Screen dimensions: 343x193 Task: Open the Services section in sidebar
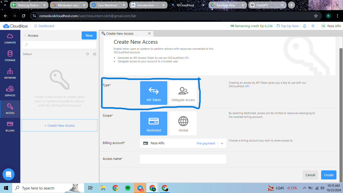click(10, 91)
